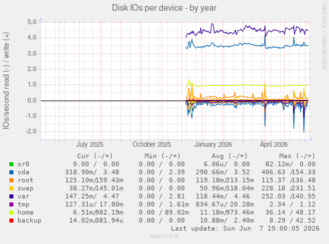The width and height of the screenshot is (329, 244).
Task: Click the 'July 2025' x-axis label
Action: pos(90,145)
